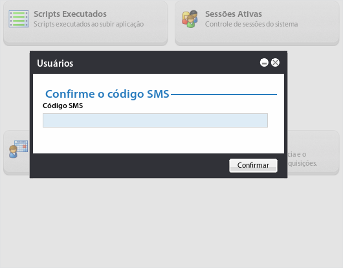The image size is (343, 268).
Task: Click 'Controle de sessões do sistema' description
Action: [251, 24]
